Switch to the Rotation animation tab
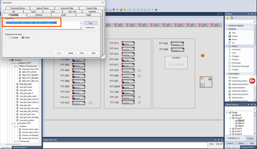 [x=39, y=15]
